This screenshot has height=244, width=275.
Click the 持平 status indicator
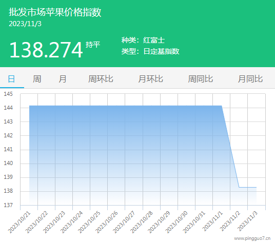pyautogui.click(x=93, y=45)
